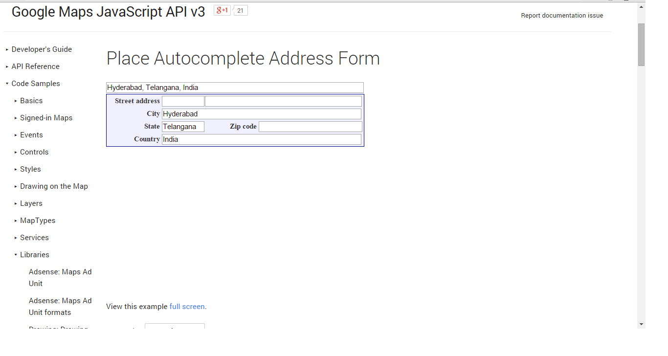Expand the Developer's Guide section
This screenshot has width=668, height=356.
click(42, 49)
